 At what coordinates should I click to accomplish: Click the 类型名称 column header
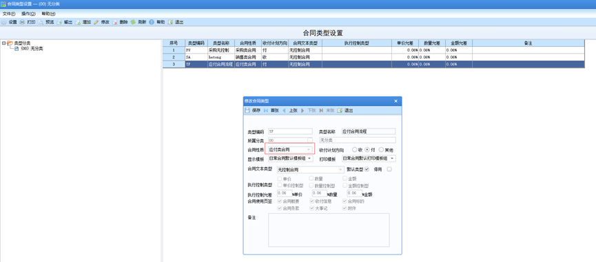click(221, 43)
